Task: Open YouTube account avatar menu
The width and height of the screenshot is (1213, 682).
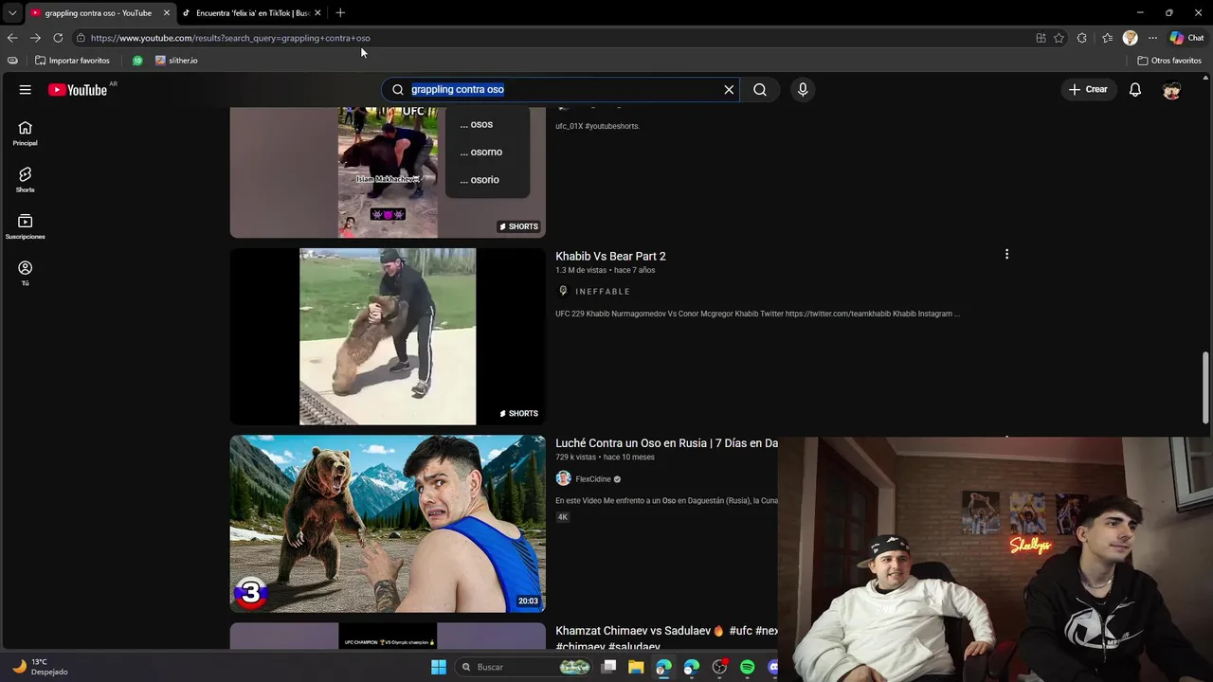Action: 1172,90
